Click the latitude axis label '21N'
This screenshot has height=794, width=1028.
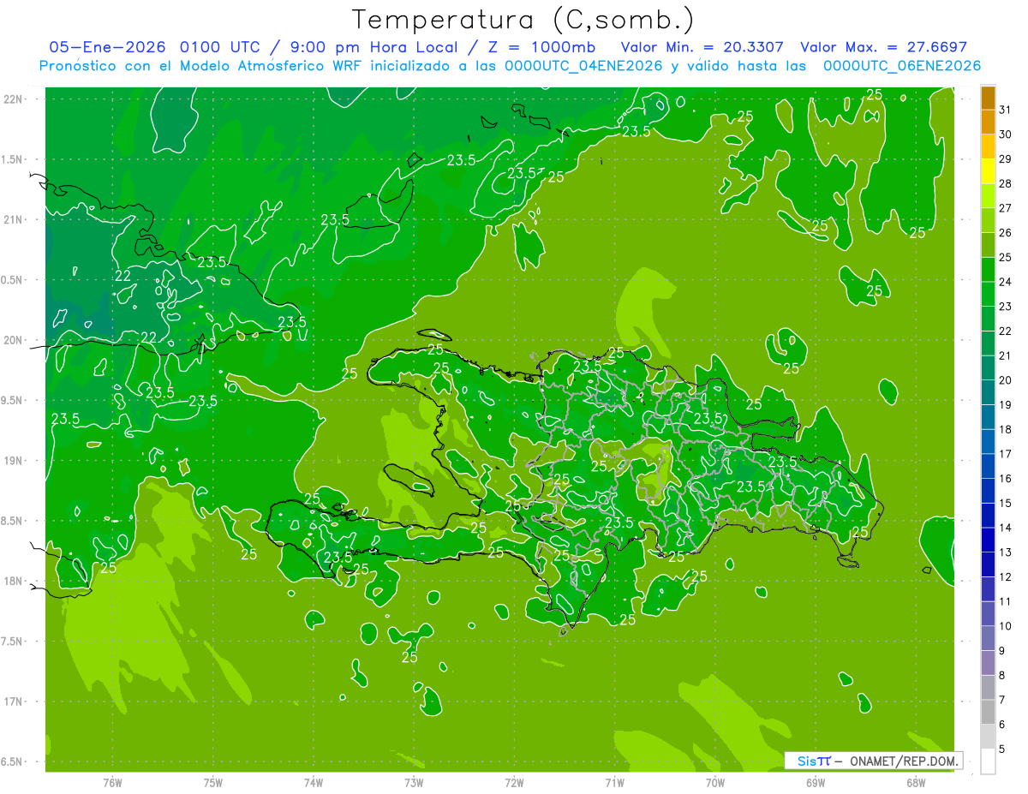(x=13, y=219)
